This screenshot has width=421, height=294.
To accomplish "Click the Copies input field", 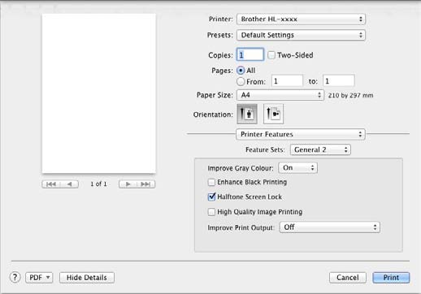I will (x=250, y=54).
